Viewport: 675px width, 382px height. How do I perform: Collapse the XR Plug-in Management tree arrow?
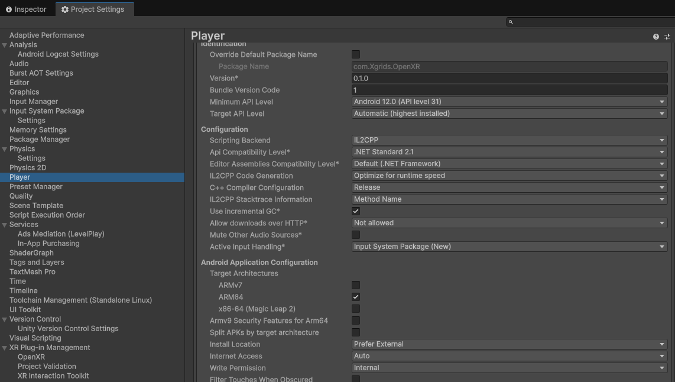click(x=4, y=348)
